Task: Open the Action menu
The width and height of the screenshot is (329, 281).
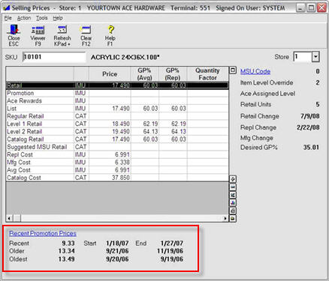Action: (x=24, y=18)
